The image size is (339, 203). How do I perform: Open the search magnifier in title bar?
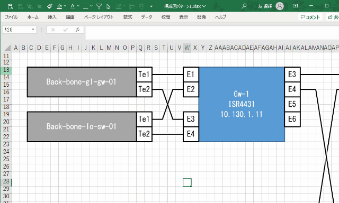244,6
